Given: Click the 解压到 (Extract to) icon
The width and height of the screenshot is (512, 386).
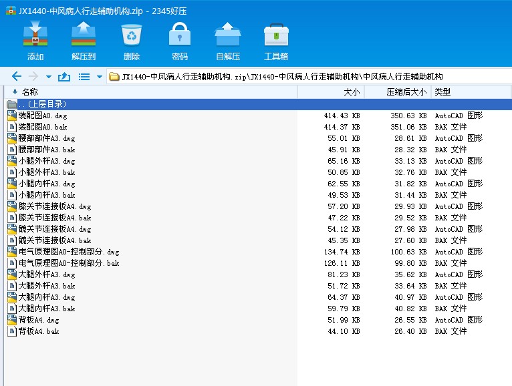Looking at the screenshot, I should [x=84, y=34].
